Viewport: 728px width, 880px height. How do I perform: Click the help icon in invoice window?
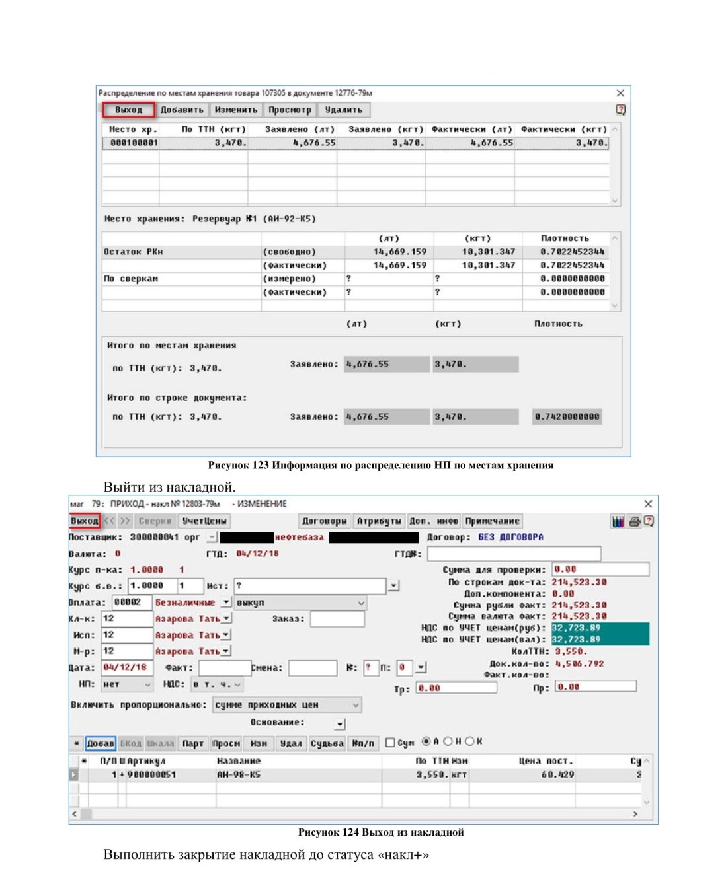(649, 521)
